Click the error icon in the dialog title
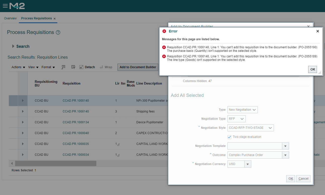 click(165, 31)
